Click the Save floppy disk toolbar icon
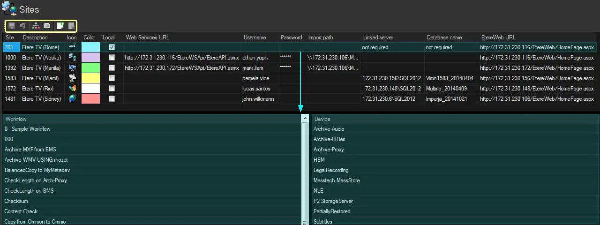 point(12,26)
